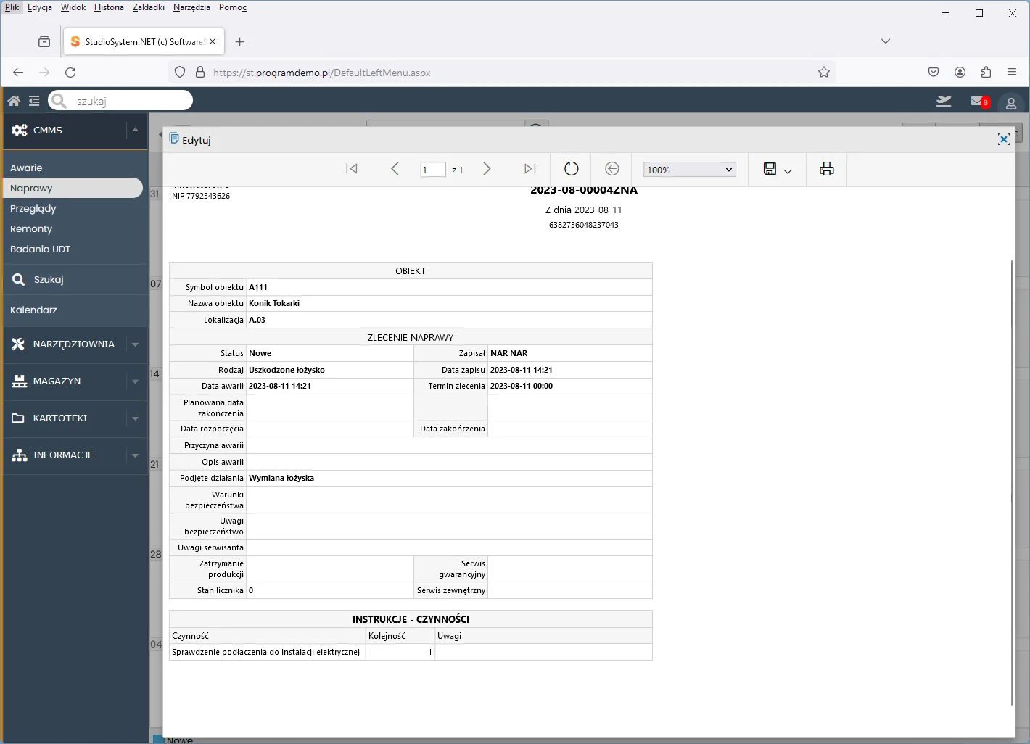Click the NARZĘDZIOWNIA crossed-tools icon
The width and height of the screenshot is (1030, 744).
18,344
